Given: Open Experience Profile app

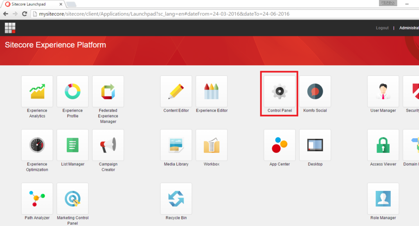Looking at the screenshot, I should pyautogui.click(x=73, y=92).
